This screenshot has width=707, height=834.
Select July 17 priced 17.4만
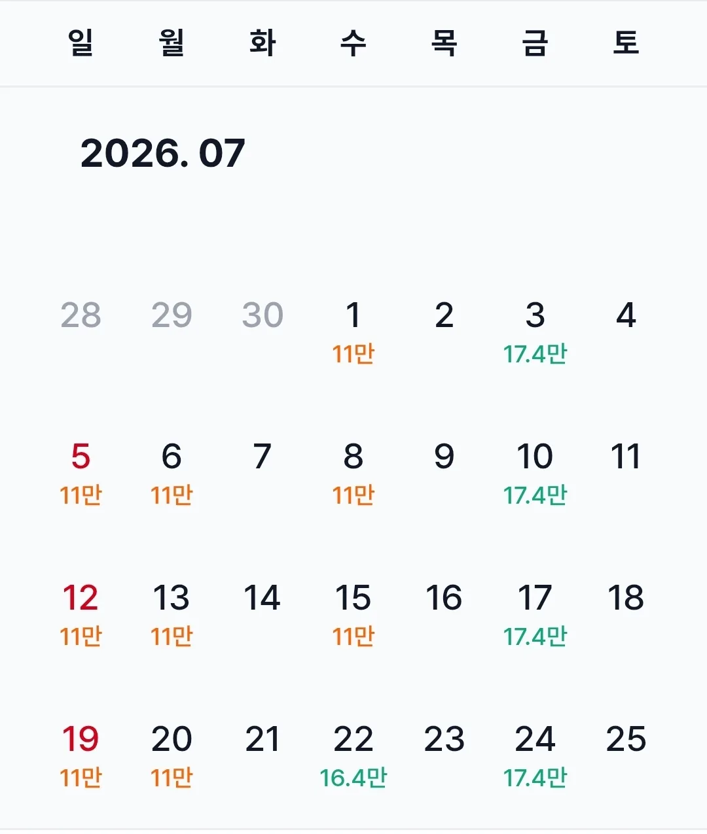[535, 615]
